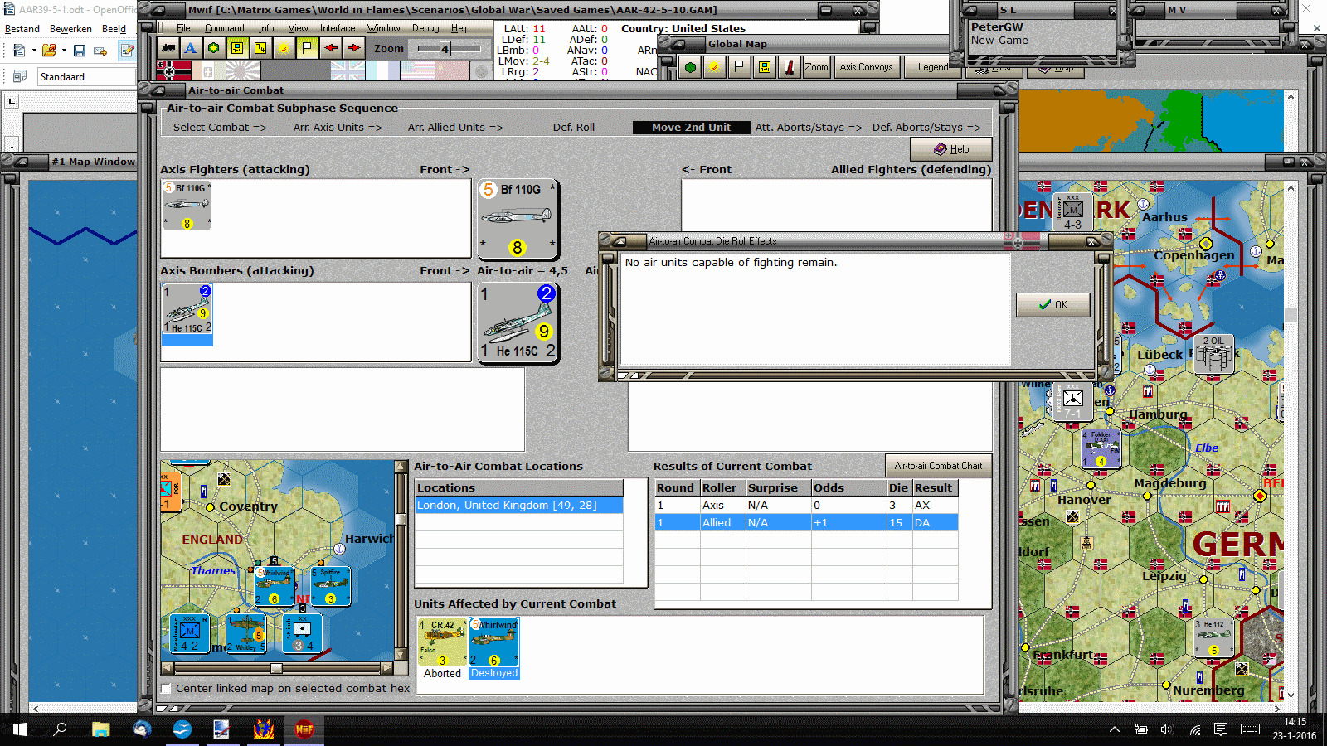Click the red right arrow toolbar icon
The height and width of the screenshot is (746, 1327).
coord(353,48)
